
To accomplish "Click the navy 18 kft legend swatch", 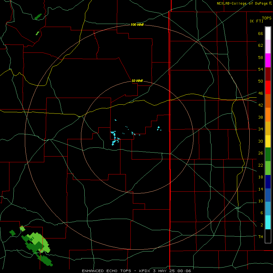I will pos(268,182).
